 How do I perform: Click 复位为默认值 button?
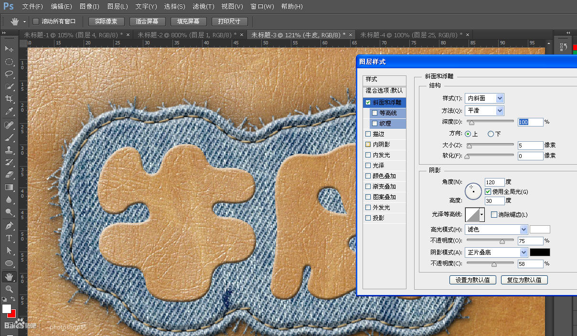524,280
